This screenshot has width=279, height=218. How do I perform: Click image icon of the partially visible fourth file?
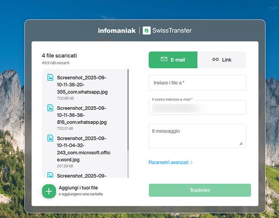coord(50,175)
